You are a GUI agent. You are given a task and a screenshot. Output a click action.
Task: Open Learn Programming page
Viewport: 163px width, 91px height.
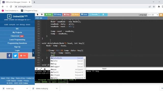17,40
